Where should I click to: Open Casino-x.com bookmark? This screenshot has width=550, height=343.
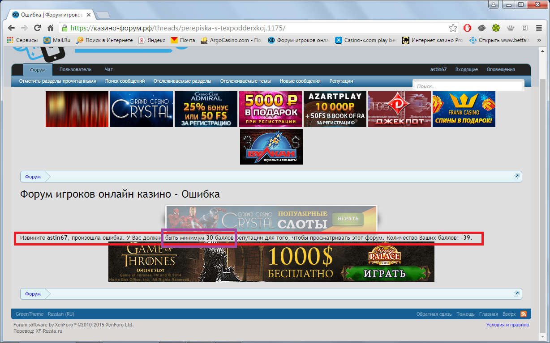tap(366, 40)
